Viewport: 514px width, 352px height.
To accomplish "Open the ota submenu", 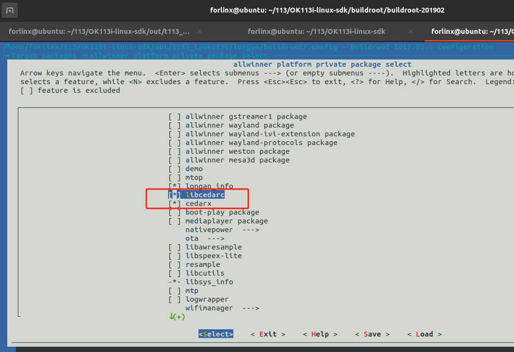I will pyautogui.click(x=204, y=238).
